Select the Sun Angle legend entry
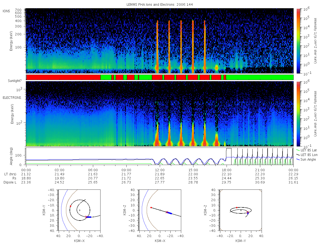 click(306, 159)
